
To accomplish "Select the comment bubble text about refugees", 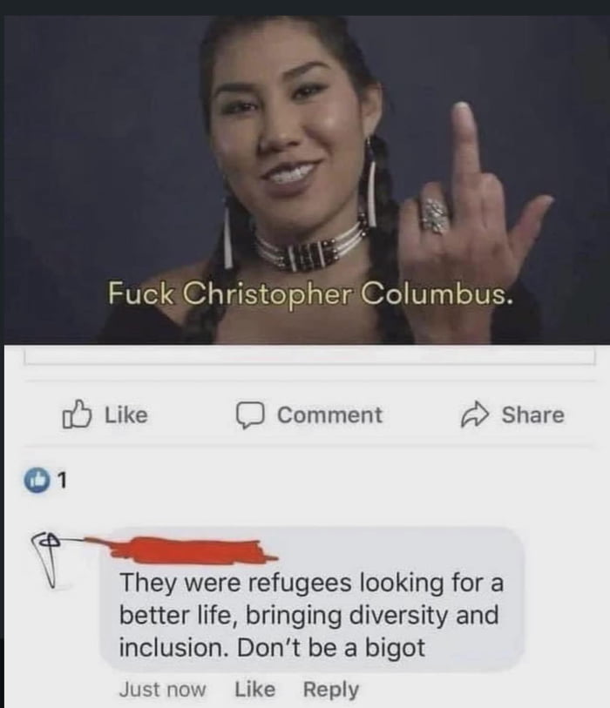I will point(311,616).
